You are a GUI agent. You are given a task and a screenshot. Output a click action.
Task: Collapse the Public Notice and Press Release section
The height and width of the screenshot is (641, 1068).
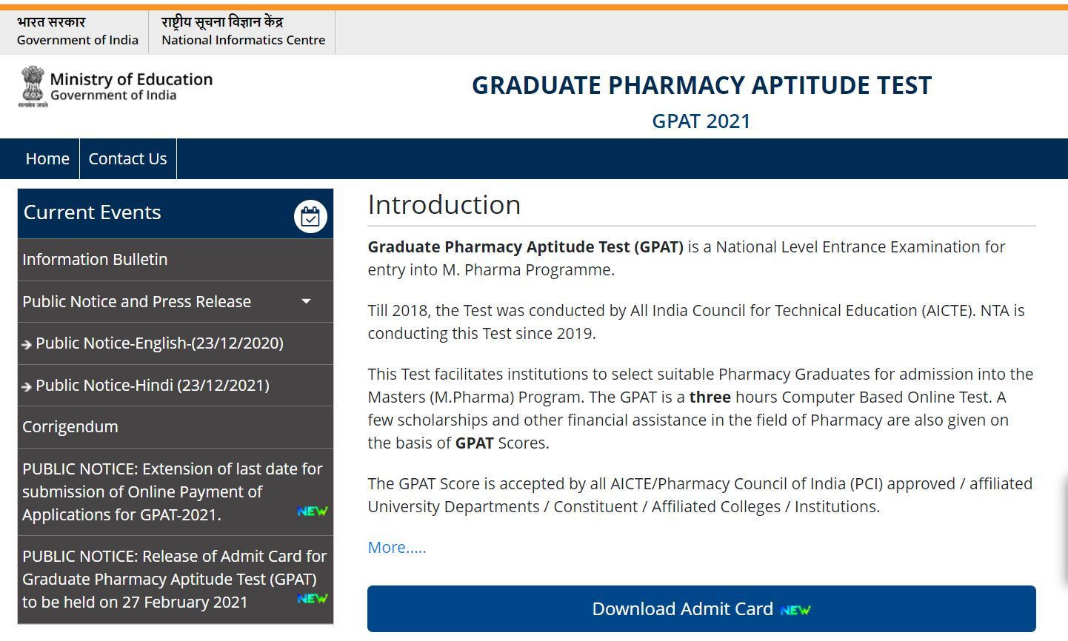point(306,301)
